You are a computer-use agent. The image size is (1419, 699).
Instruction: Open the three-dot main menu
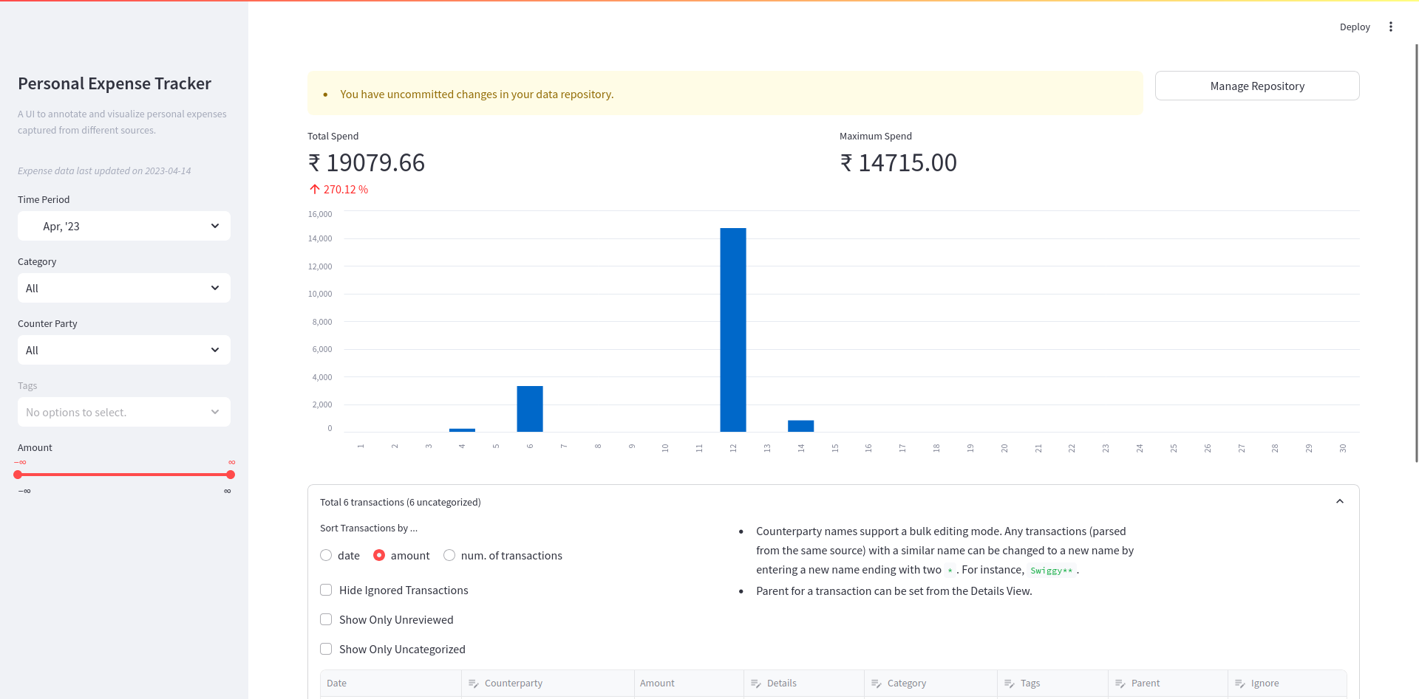coord(1390,27)
